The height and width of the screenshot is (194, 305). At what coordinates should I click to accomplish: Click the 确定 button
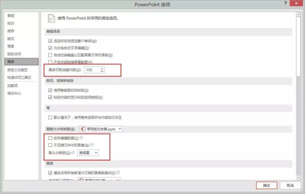[x=267, y=186]
